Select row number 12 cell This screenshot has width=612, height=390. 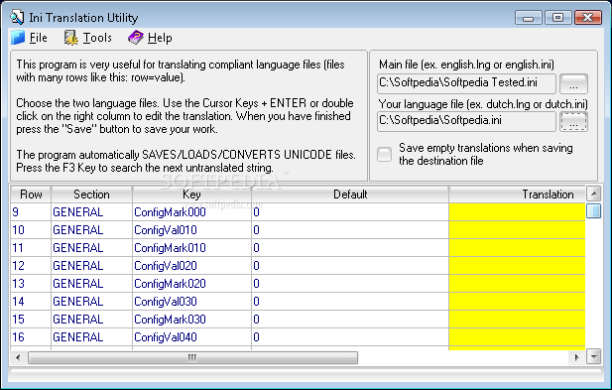click(x=31, y=266)
